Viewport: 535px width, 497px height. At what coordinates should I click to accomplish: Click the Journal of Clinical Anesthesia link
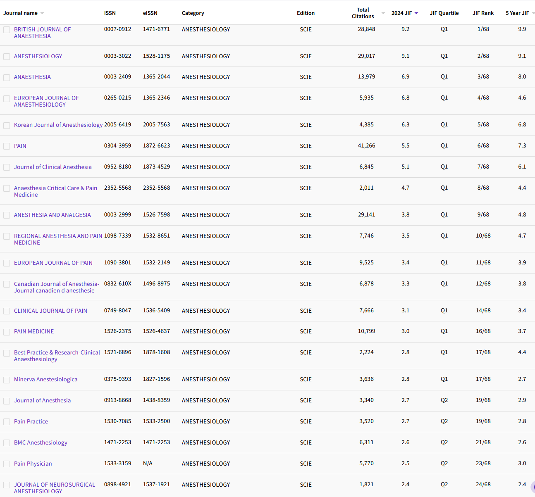[x=53, y=167]
